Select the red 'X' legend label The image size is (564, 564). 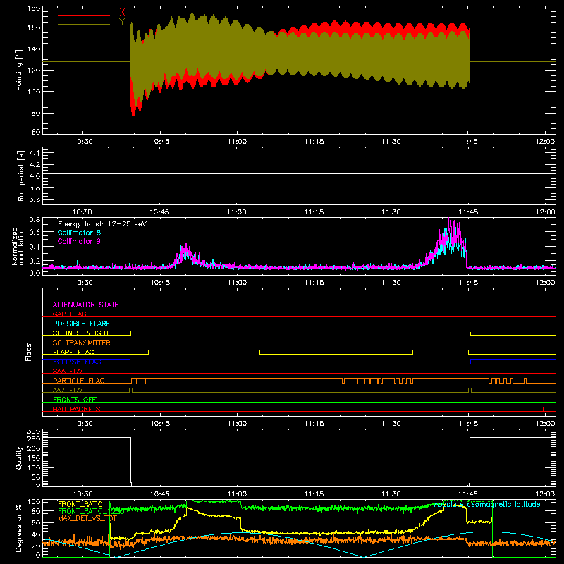pos(122,13)
